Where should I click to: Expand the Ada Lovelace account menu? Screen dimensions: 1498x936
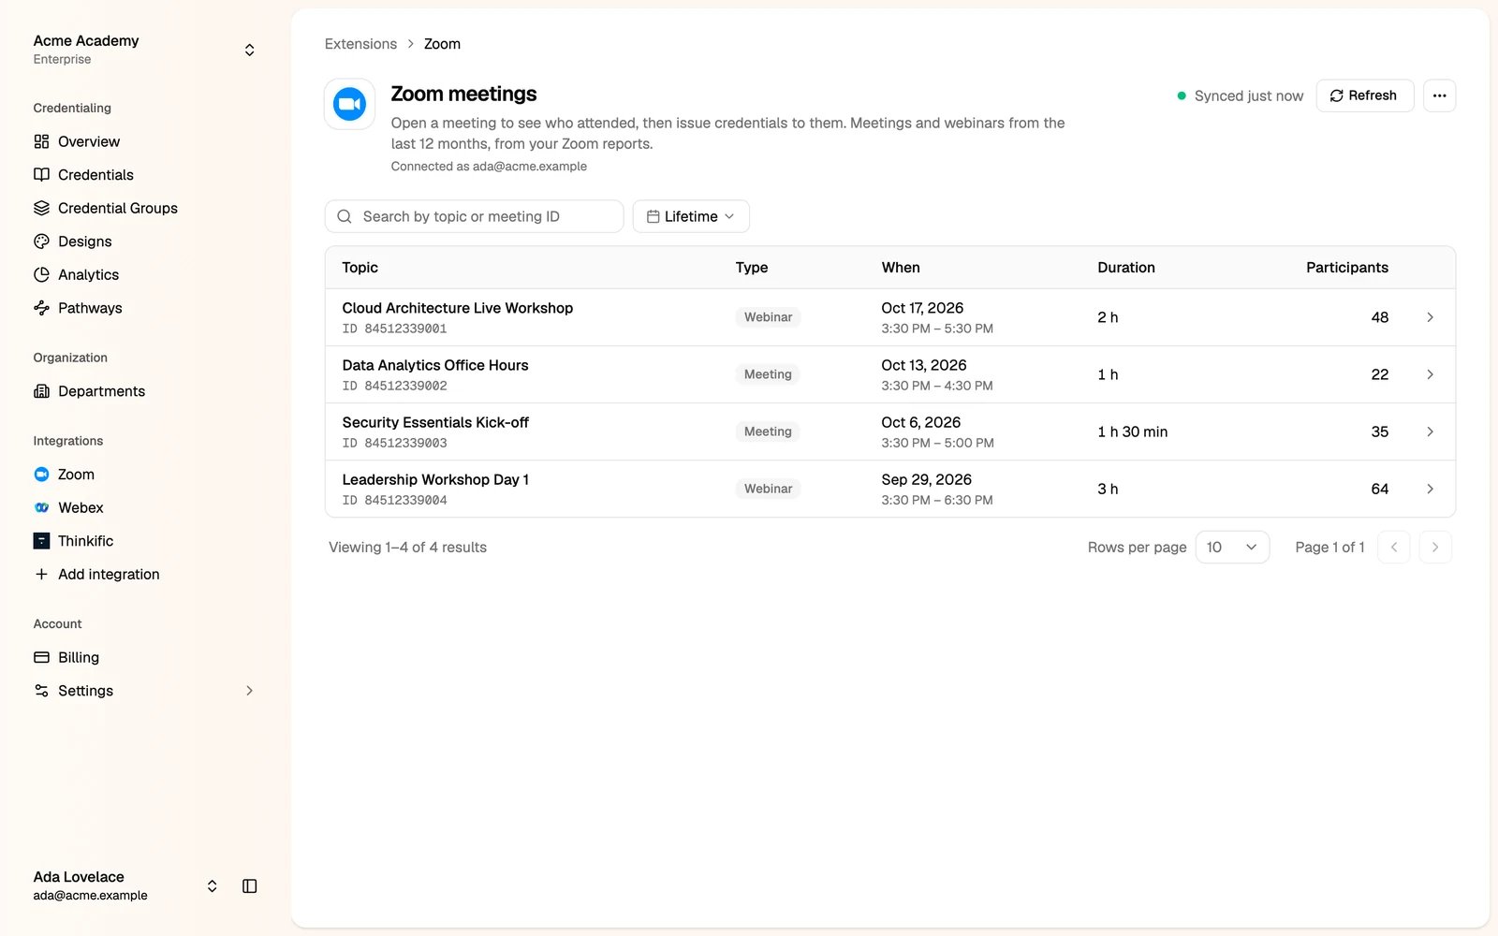pos(212,885)
